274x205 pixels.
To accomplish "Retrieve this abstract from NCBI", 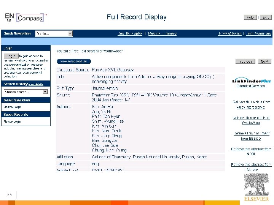I will [x=251, y=151].
